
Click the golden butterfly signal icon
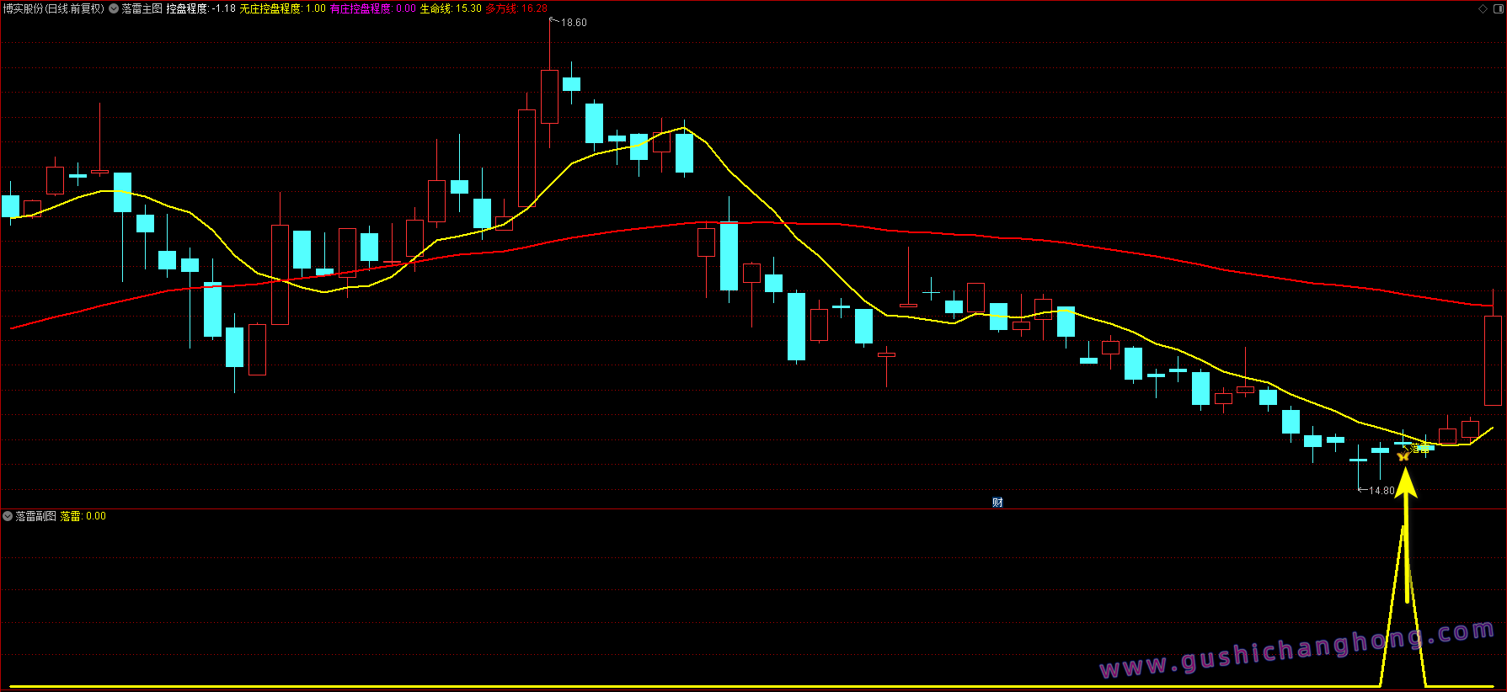click(1403, 456)
